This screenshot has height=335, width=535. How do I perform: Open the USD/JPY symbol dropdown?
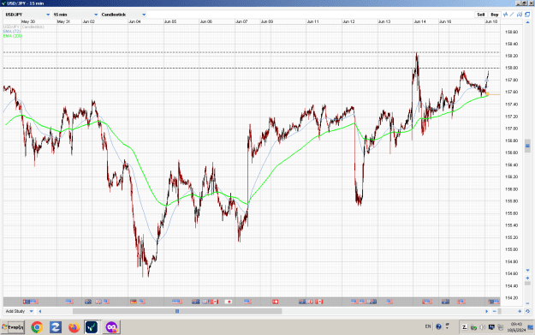click(27, 15)
